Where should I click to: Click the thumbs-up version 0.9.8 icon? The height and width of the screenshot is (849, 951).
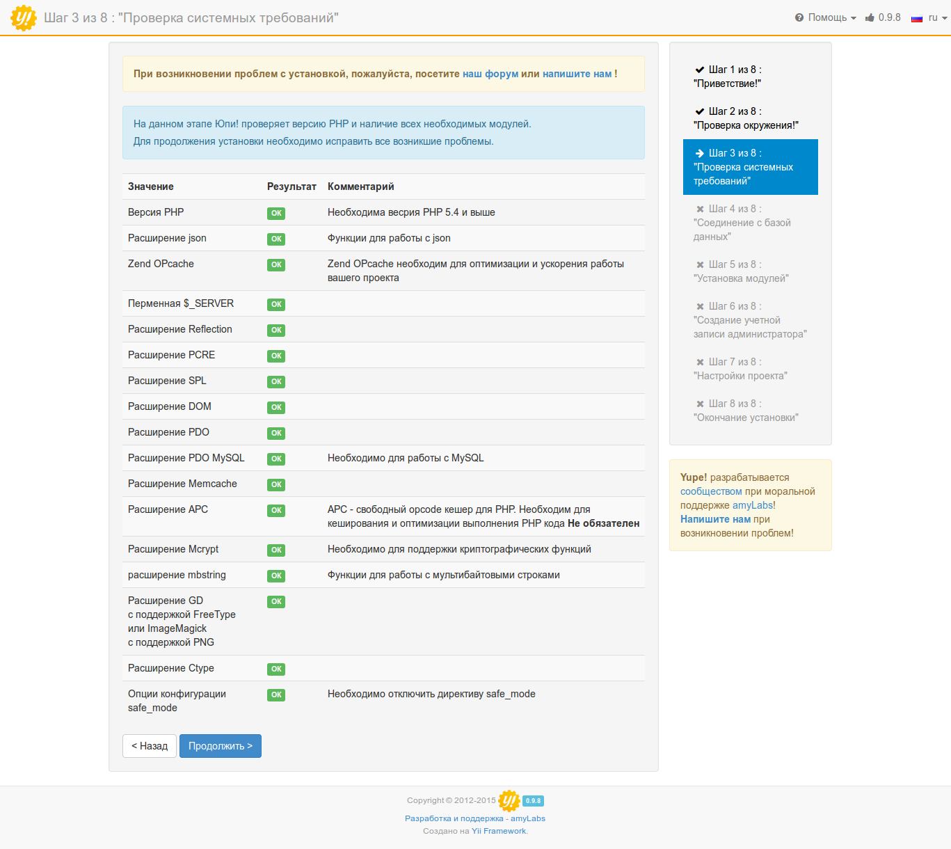[870, 18]
